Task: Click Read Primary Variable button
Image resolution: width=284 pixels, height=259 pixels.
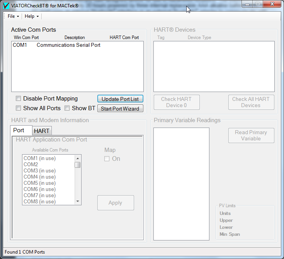Action: (251, 135)
